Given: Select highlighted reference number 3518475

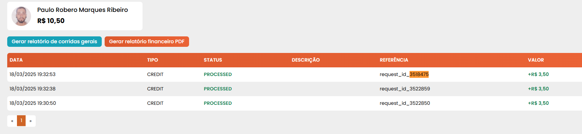Looking at the screenshot, I should pos(419,74).
